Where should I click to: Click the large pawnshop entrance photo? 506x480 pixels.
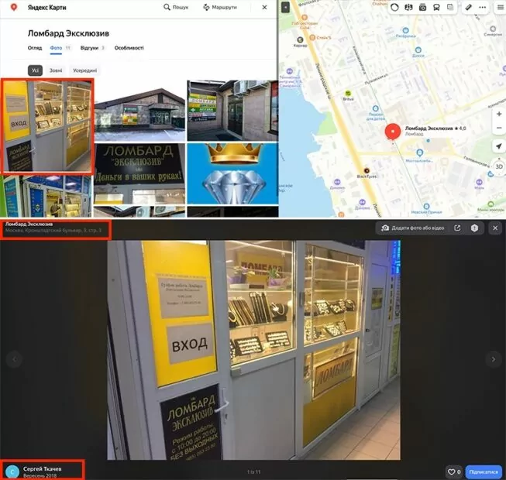pyautogui.click(x=253, y=350)
